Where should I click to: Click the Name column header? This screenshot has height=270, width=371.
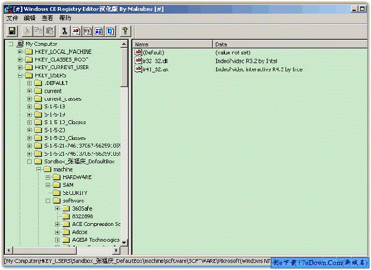point(172,44)
